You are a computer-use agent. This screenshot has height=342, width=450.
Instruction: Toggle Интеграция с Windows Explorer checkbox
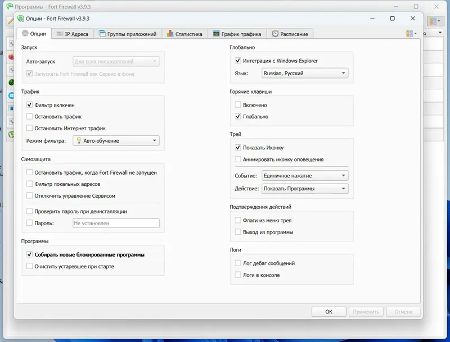pyautogui.click(x=237, y=61)
